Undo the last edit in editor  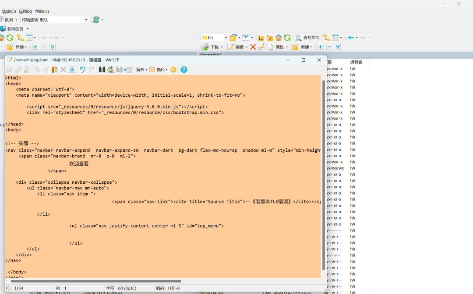[83, 70]
